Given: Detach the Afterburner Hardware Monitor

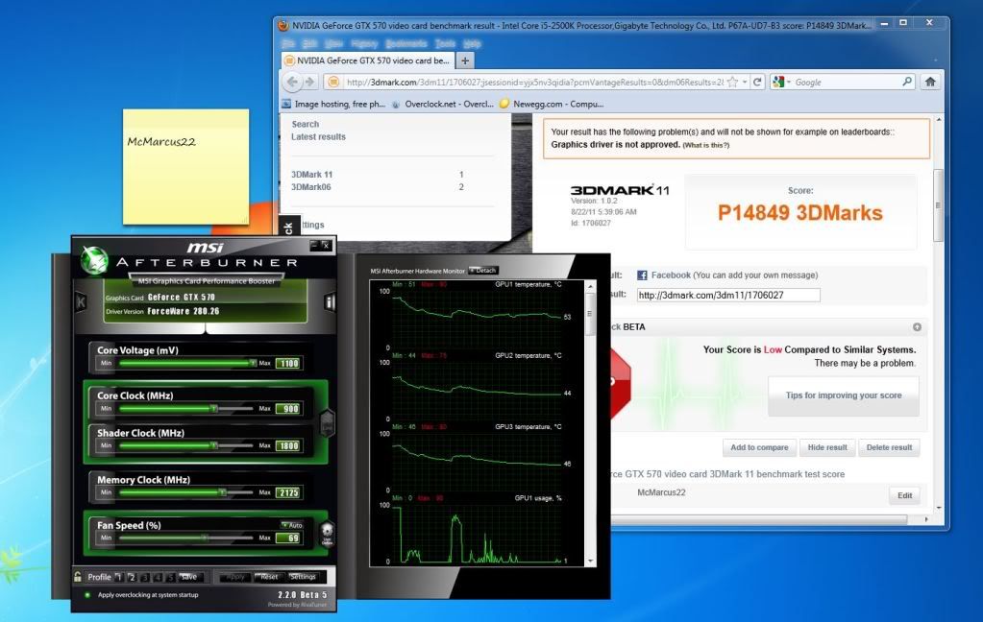Looking at the screenshot, I should click(482, 271).
